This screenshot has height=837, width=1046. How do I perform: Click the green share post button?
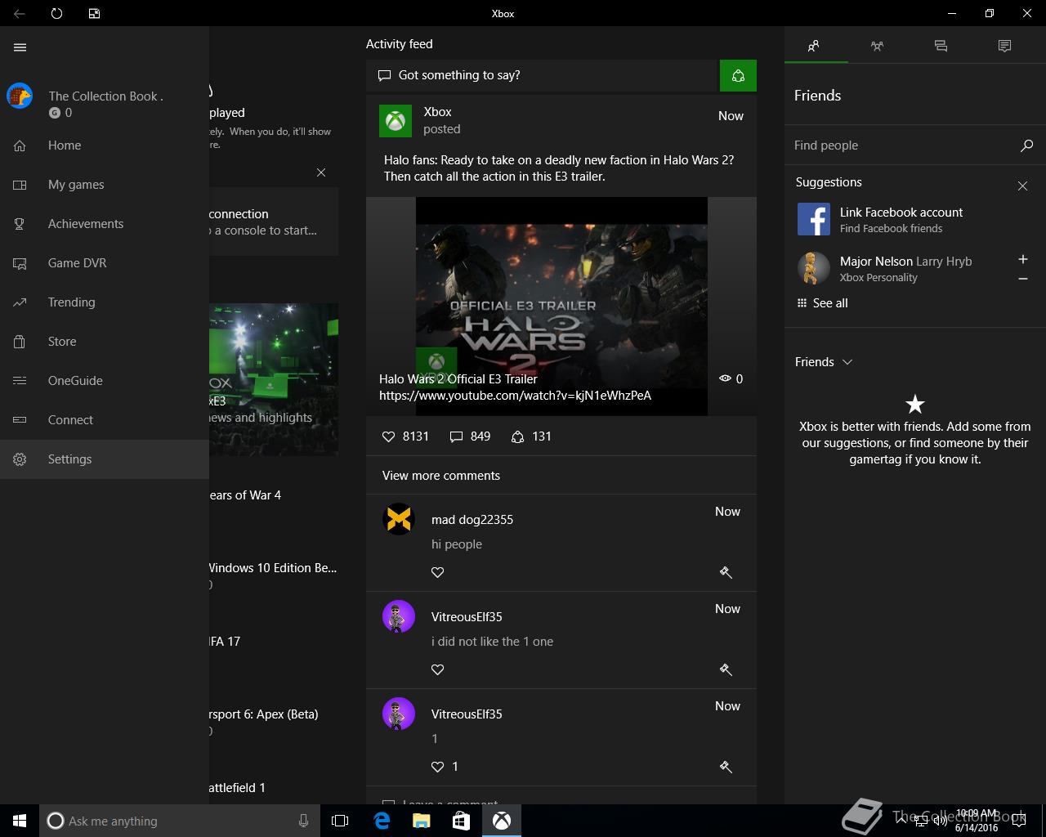(738, 75)
